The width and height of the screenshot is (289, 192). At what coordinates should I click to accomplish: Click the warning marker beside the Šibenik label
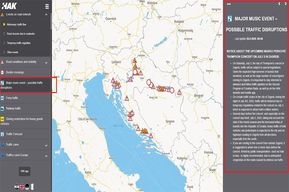[138, 129]
